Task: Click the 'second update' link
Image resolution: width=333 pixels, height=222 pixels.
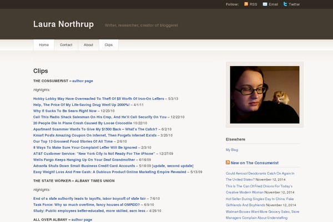Action: [x=180, y=166]
